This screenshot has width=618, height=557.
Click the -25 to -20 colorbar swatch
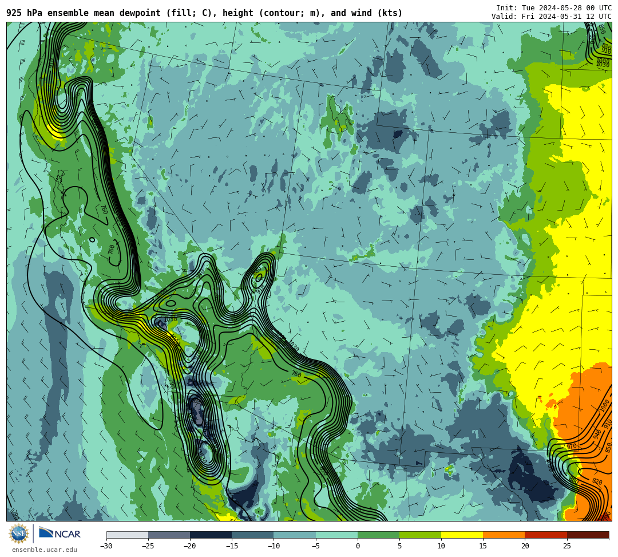pos(169,535)
